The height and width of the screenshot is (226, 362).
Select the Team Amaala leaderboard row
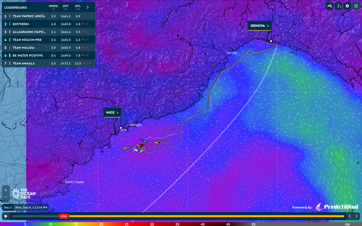tap(48, 63)
